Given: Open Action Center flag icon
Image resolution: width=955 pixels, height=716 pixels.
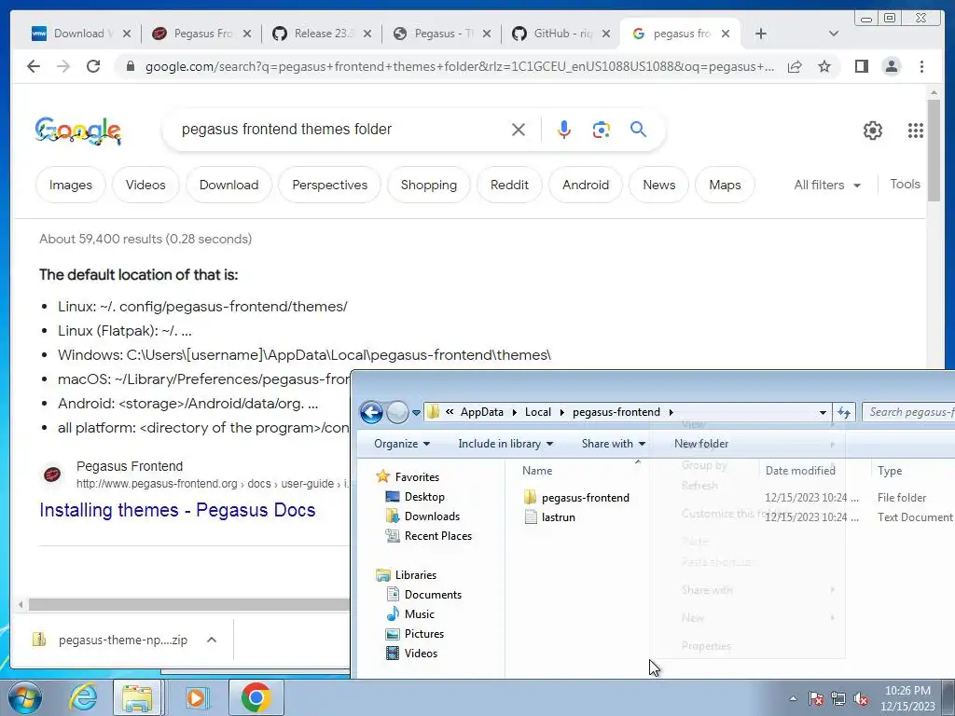Looking at the screenshot, I should tap(816, 699).
